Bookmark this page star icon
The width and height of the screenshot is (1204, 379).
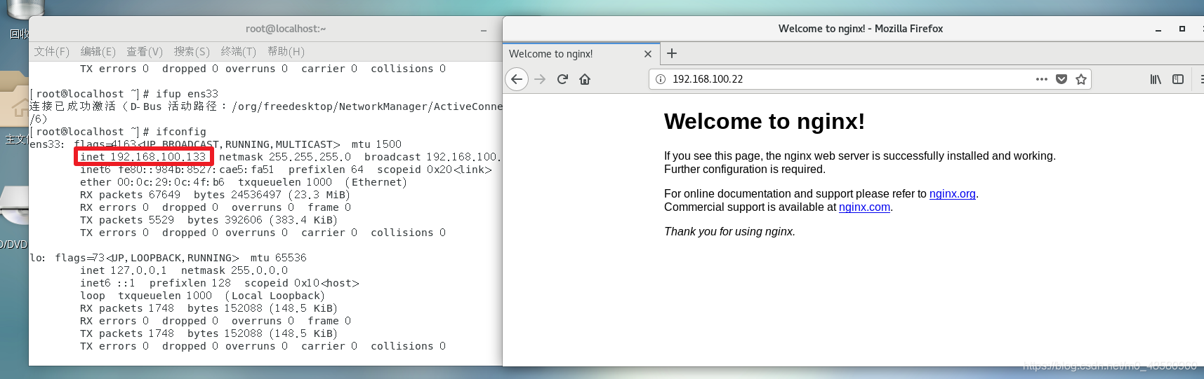pyautogui.click(x=1081, y=79)
